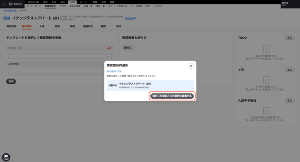This screenshot has height=162, width=300.
Task: Click the 紐付け button
Action: [128, 47]
